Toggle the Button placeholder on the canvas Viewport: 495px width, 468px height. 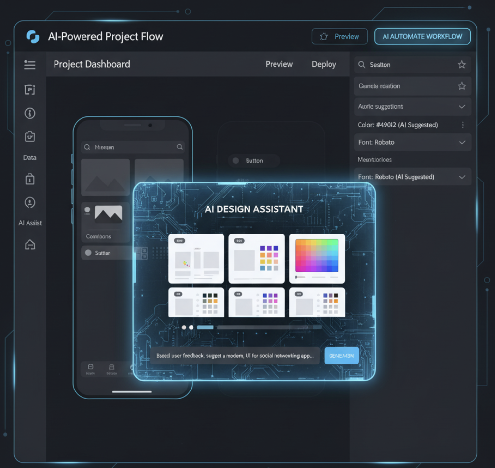pos(253,160)
